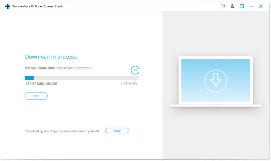Viewport: 271px width, 161px height.
Task: Click the 'Downloading slow?' hint text
Action: (x=62, y=131)
